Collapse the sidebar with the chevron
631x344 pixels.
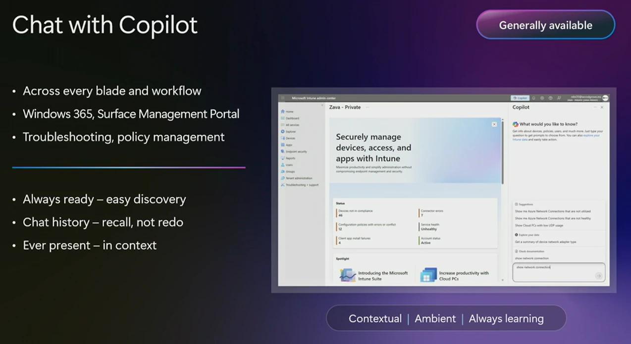pos(322,105)
